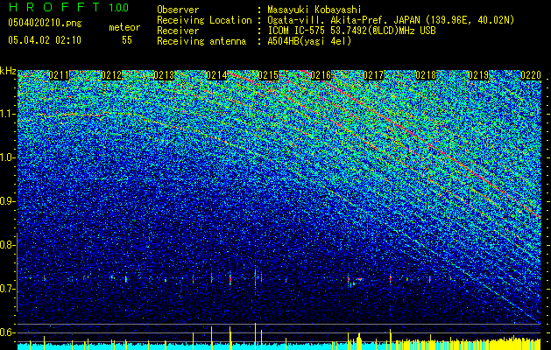This screenshot has height=350, width=551.
Task: Click the 1.1 frequency axis label
Action: coord(7,114)
